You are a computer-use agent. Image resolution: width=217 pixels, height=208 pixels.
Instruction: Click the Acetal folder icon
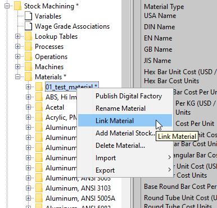click(x=39, y=107)
